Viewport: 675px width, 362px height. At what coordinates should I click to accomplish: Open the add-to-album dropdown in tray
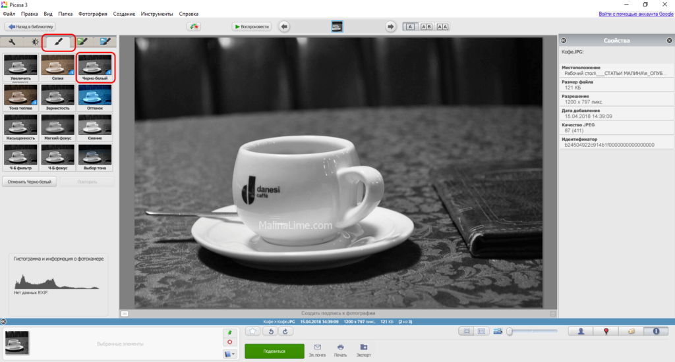229,354
